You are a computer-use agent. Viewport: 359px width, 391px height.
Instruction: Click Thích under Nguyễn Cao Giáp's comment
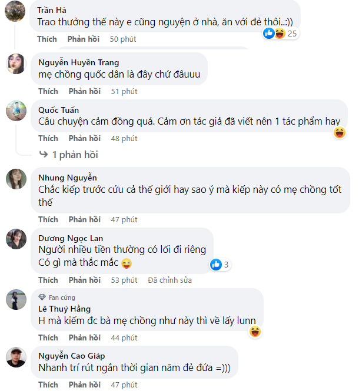pyautogui.click(x=48, y=385)
